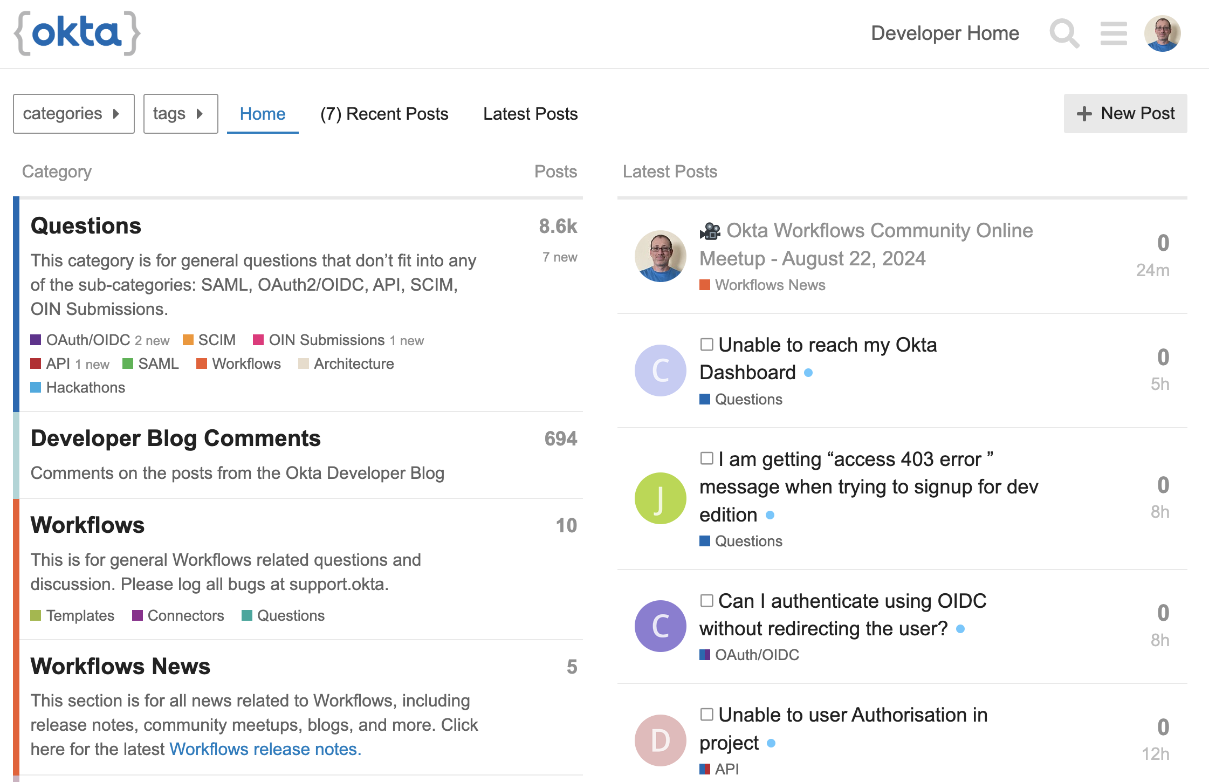Image resolution: width=1209 pixels, height=782 pixels.
Task: Select the (7) Recent Posts tab
Action: [384, 114]
